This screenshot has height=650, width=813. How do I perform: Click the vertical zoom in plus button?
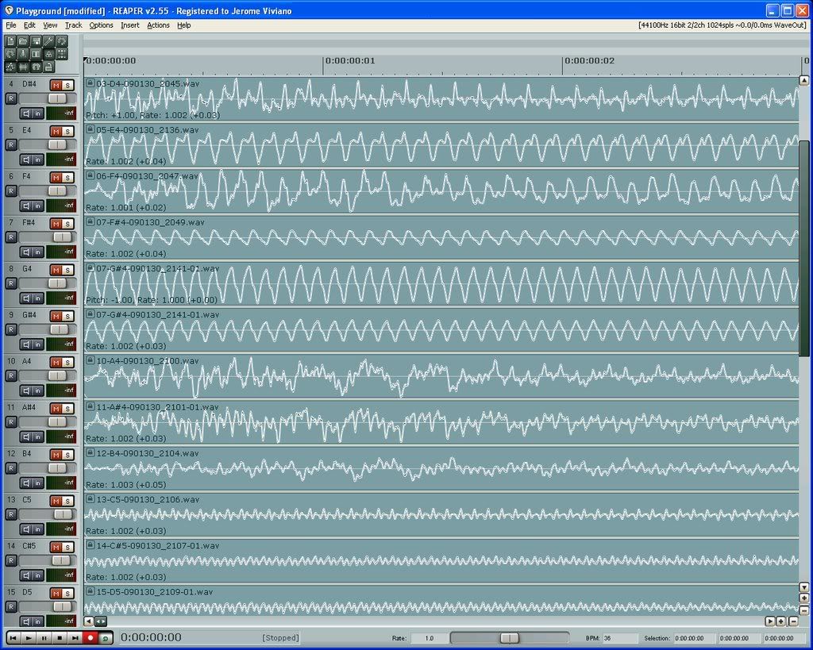point(804,598)
